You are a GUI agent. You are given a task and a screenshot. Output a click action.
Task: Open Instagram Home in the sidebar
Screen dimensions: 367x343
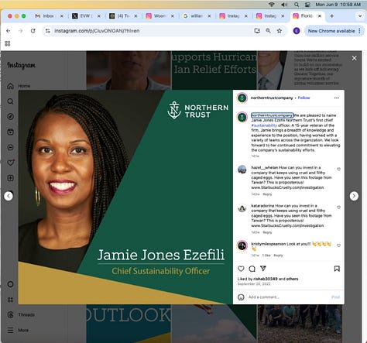[x=19, y=86]
